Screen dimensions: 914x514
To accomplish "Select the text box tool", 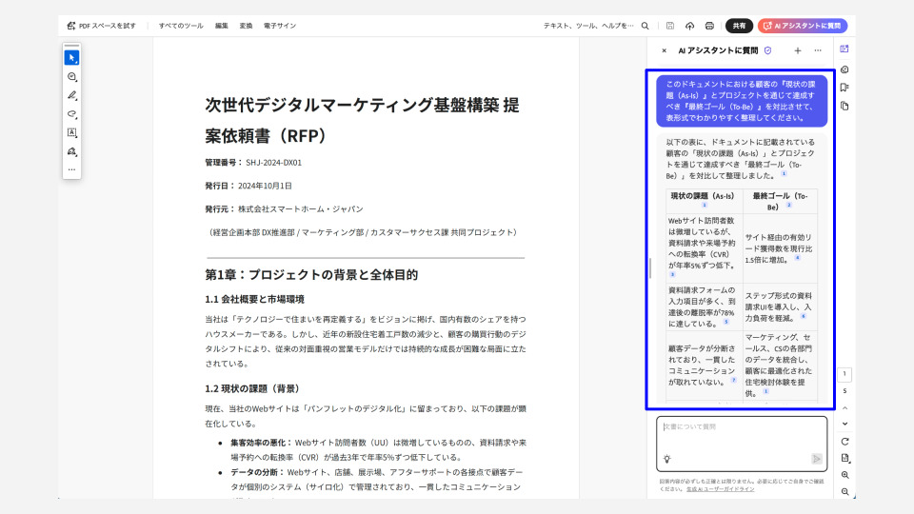I will (x=71, y=133).
